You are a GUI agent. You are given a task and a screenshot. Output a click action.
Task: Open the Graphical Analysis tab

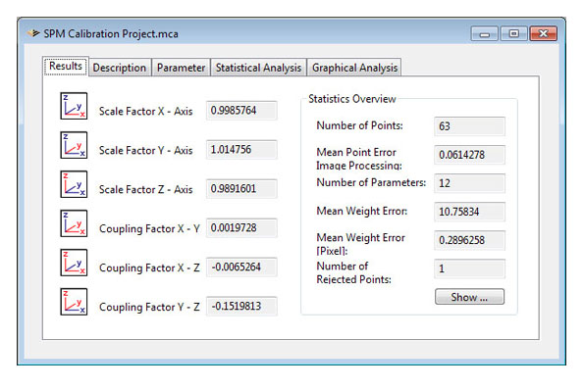click(x=354, y=68)
